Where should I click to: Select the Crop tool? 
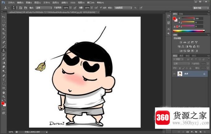click(4, 34)
